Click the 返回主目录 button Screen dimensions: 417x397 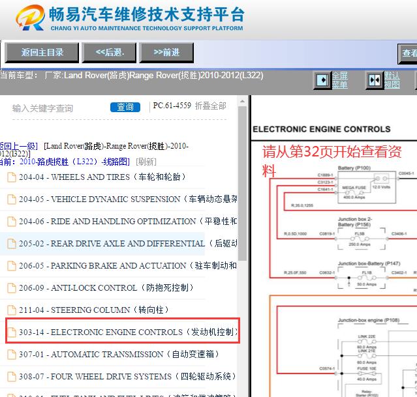click(42, 53)
